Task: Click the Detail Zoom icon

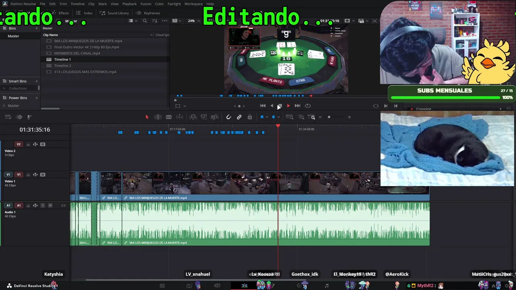Action: pos(302,117)
